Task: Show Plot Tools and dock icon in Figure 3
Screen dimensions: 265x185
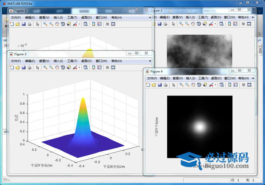Action: tap(113, 67)
